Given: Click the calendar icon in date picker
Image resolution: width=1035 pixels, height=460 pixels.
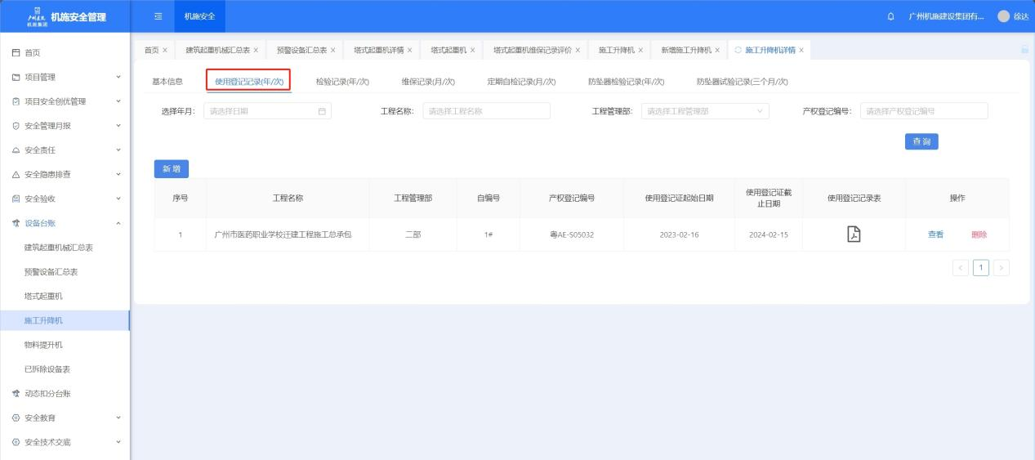Looking at the screenshot, I should point(322,111).
